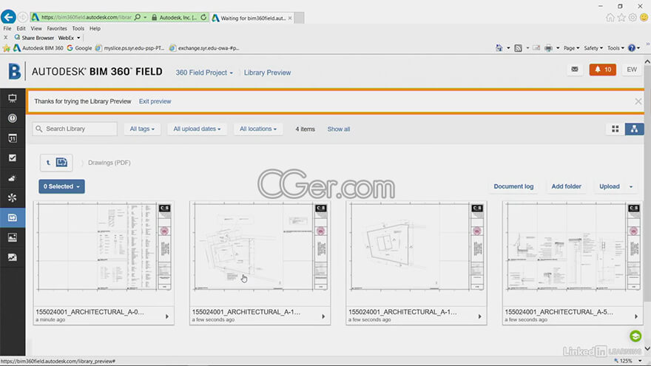Dismiss the Library Preview banner
This screenshot has width=651, height=366.
click(x=638, y=101)
